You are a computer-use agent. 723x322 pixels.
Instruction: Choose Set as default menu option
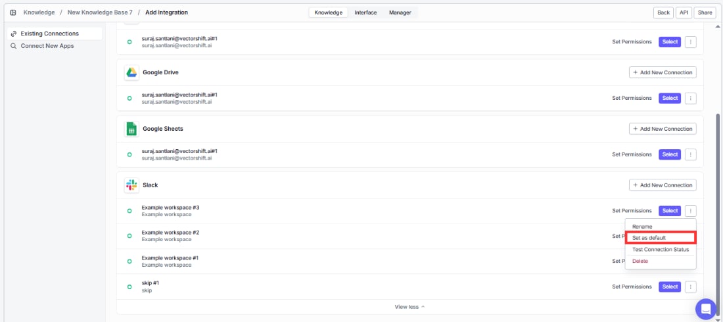pos(661,238)
